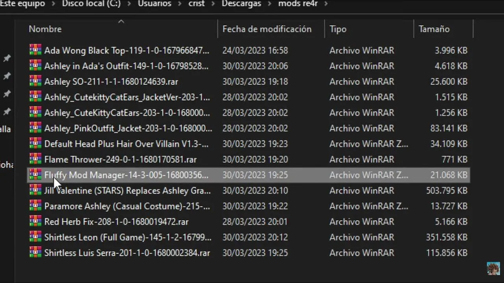Click Archivo WinRAR Z... type of Fluffy Mod Manager
The height and width of the screenshot is (283, 504).
[369, 175]
